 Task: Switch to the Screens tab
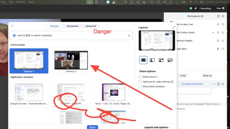coord(55,26)
